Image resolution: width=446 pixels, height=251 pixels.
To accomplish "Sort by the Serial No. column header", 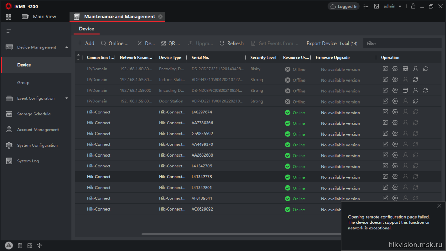I will [200, 58].
